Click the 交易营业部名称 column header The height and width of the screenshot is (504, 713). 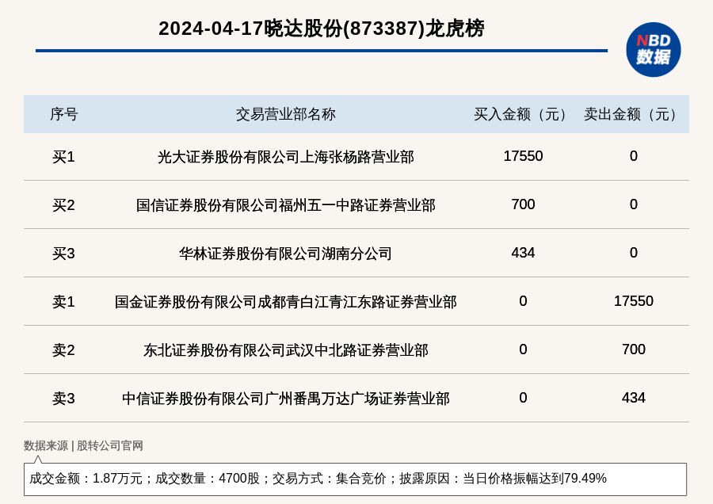285,114
